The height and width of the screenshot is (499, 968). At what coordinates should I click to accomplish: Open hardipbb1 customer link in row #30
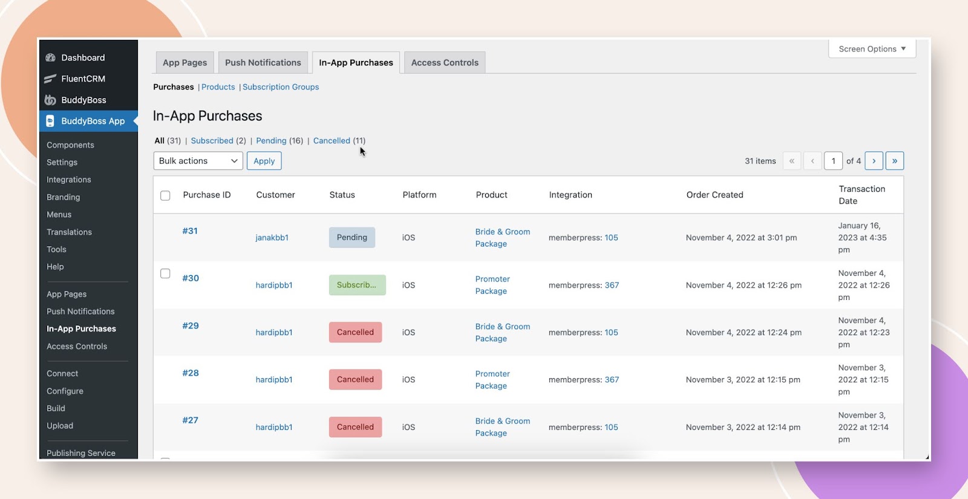pos(274,285)
